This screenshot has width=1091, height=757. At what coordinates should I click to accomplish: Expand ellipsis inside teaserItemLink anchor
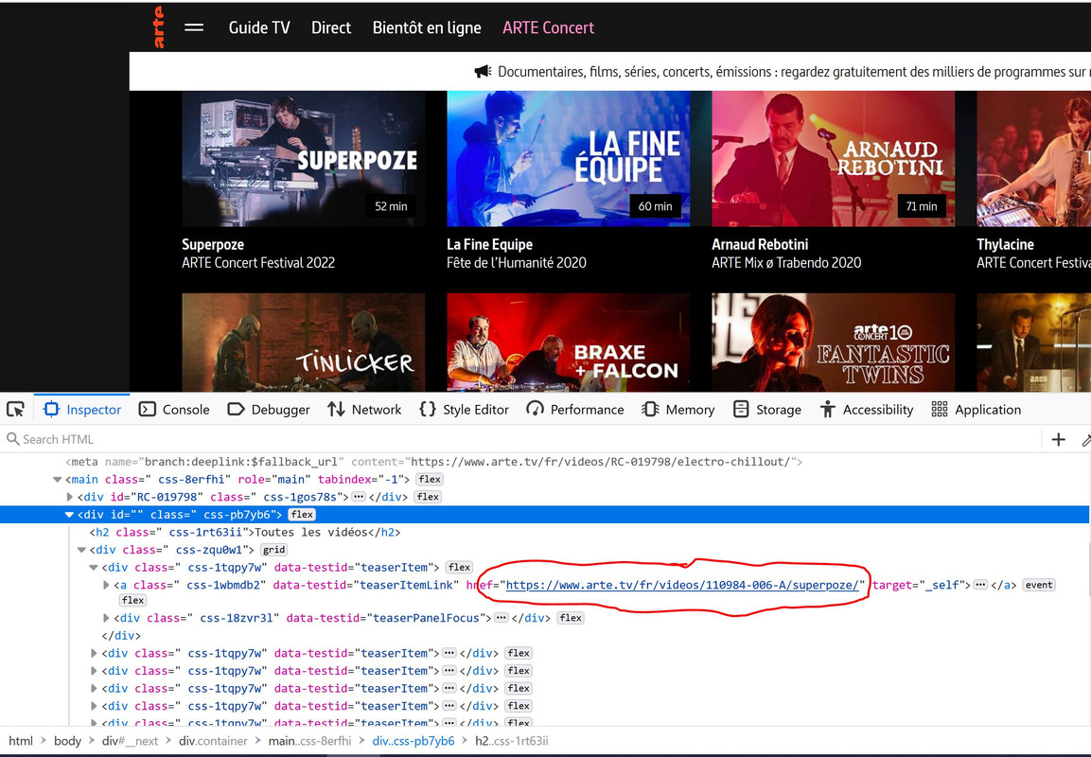[x=980, y=585]
